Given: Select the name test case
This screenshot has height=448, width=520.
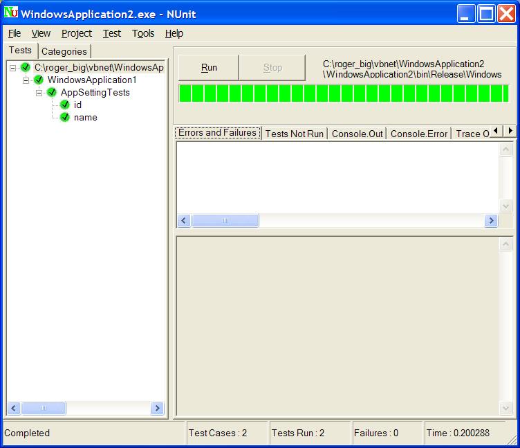Looking at the screenshot, I should [x=86, y=118].
